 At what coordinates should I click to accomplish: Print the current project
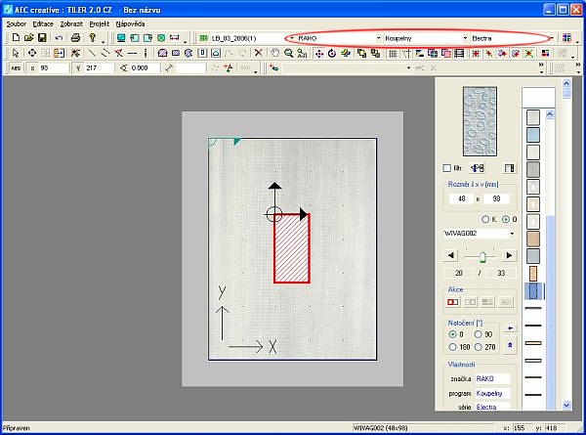(x=76, y=38)
